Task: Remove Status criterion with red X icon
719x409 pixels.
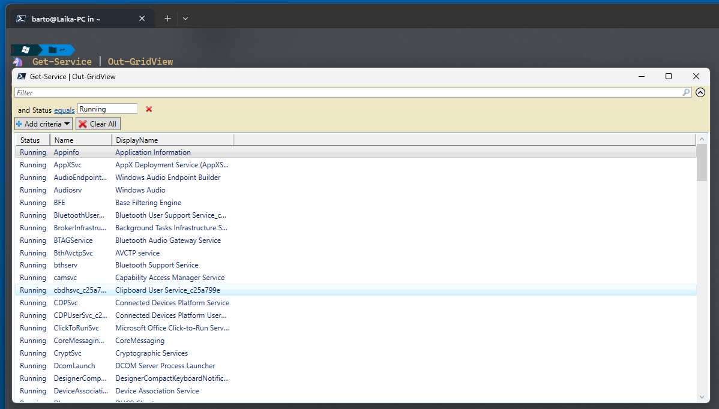Action: (x=149, y=109)
